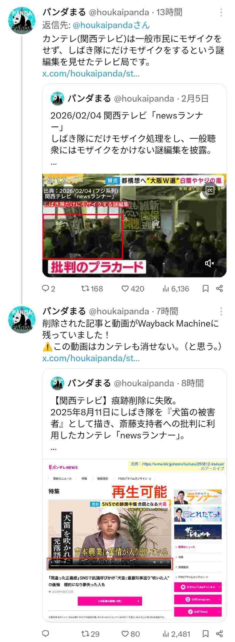This screenshot has width=235, height=642.
Task: Bookmark the second tweet
Action: click(x=205, y=633)
